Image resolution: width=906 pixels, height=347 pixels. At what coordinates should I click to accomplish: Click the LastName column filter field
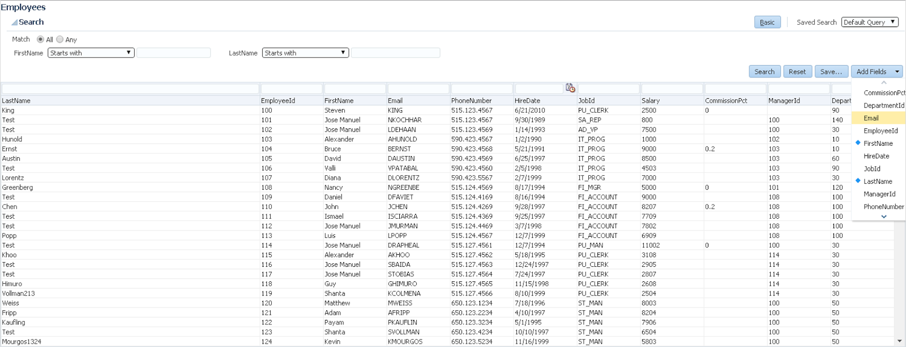(130, 89)
